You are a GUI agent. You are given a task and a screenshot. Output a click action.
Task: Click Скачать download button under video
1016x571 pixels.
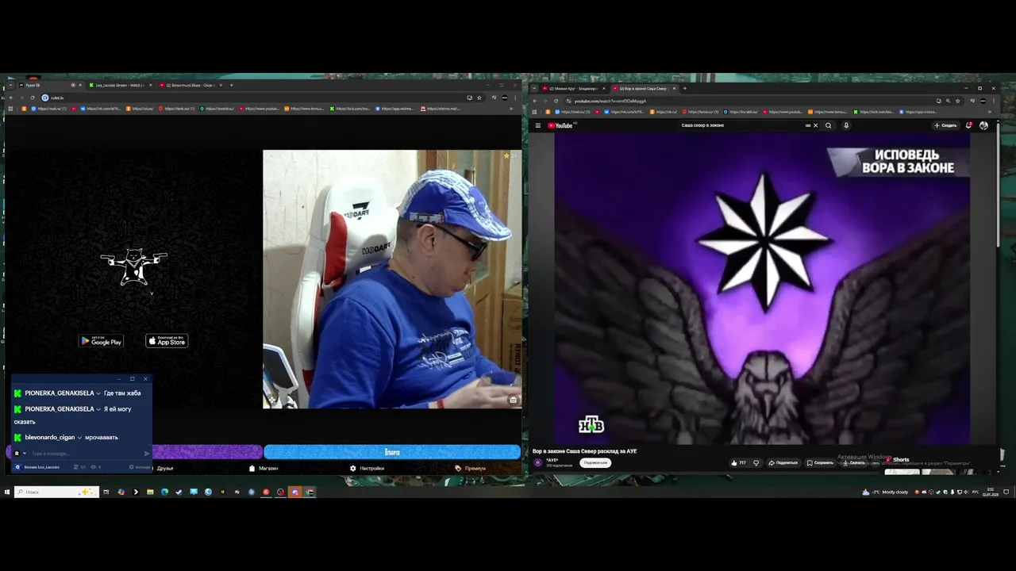pos(854,462)
